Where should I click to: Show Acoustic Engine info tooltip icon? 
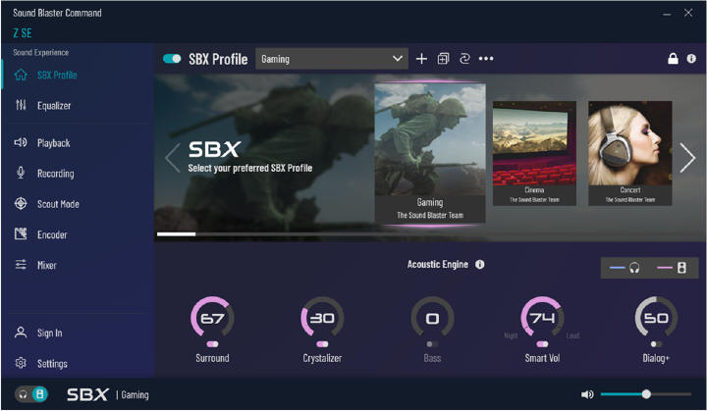(x=480, y=265)
